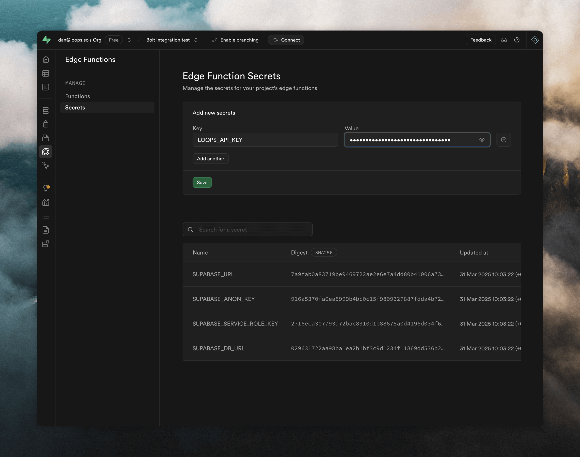Open dan@loops.so's Org link

pos(80,40)
